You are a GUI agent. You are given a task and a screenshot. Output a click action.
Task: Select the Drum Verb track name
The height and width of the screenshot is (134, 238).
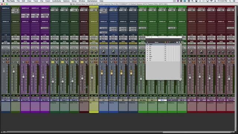(35, 100)
